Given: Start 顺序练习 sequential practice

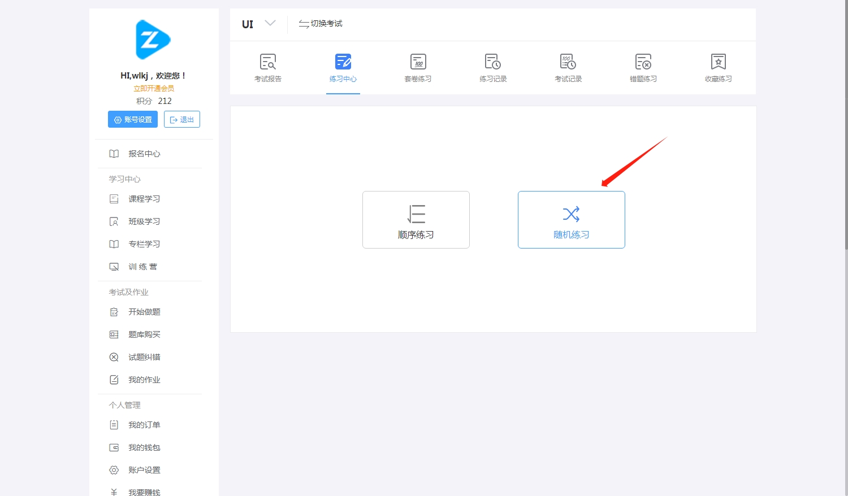Looking at the screenshot, I should 416,220.
